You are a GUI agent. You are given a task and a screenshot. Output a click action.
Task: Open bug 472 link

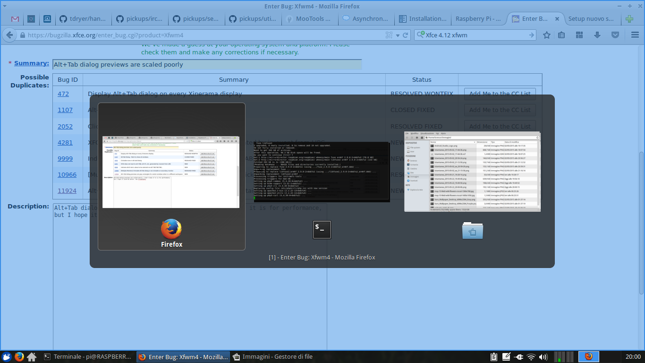pyautogui.click(x=63, y=94)
